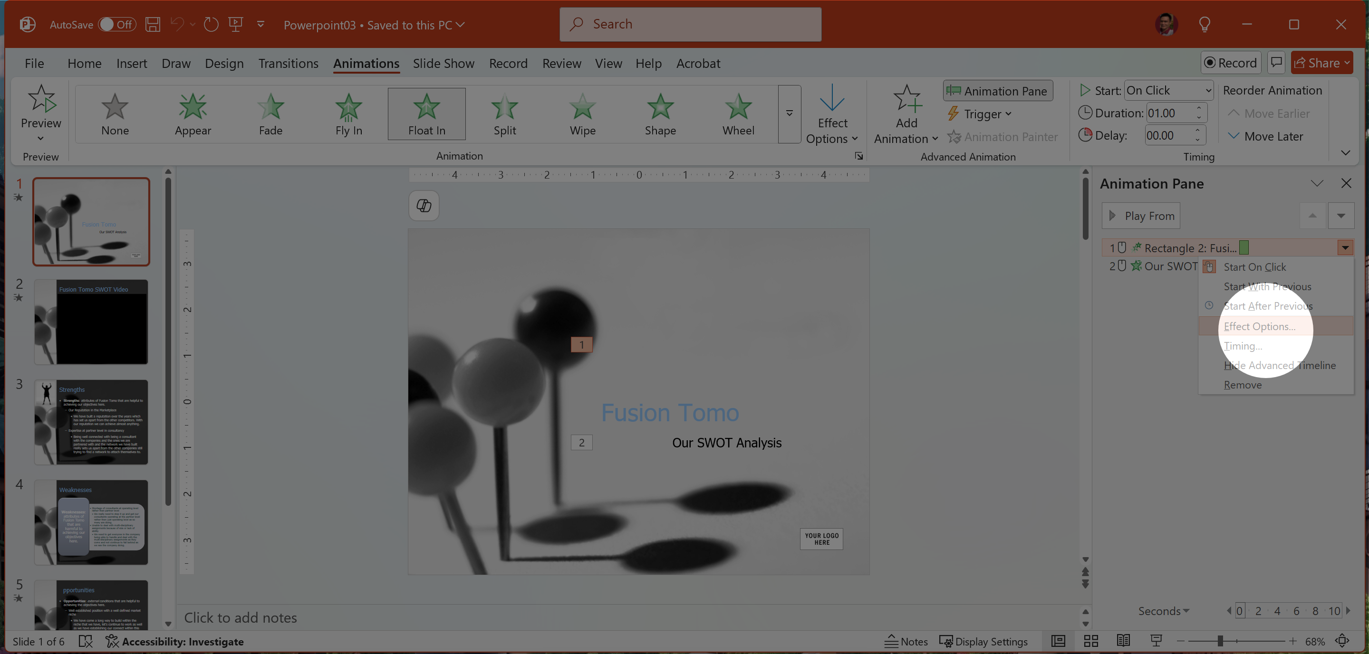Toggle the Animation Pane button

[998, 91]
